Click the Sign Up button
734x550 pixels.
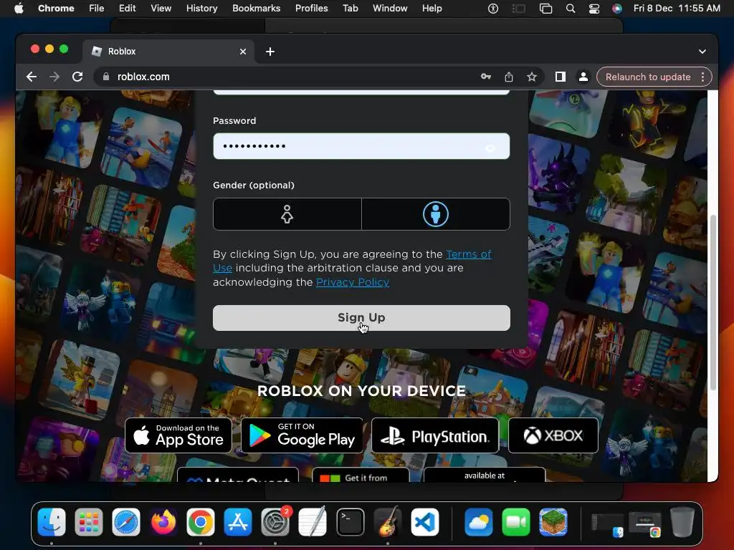click(x=361, y=318)
